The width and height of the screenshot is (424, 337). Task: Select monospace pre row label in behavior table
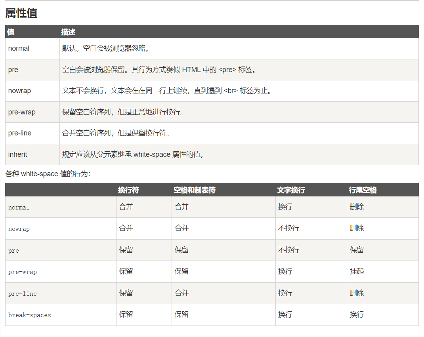point(13,251)
